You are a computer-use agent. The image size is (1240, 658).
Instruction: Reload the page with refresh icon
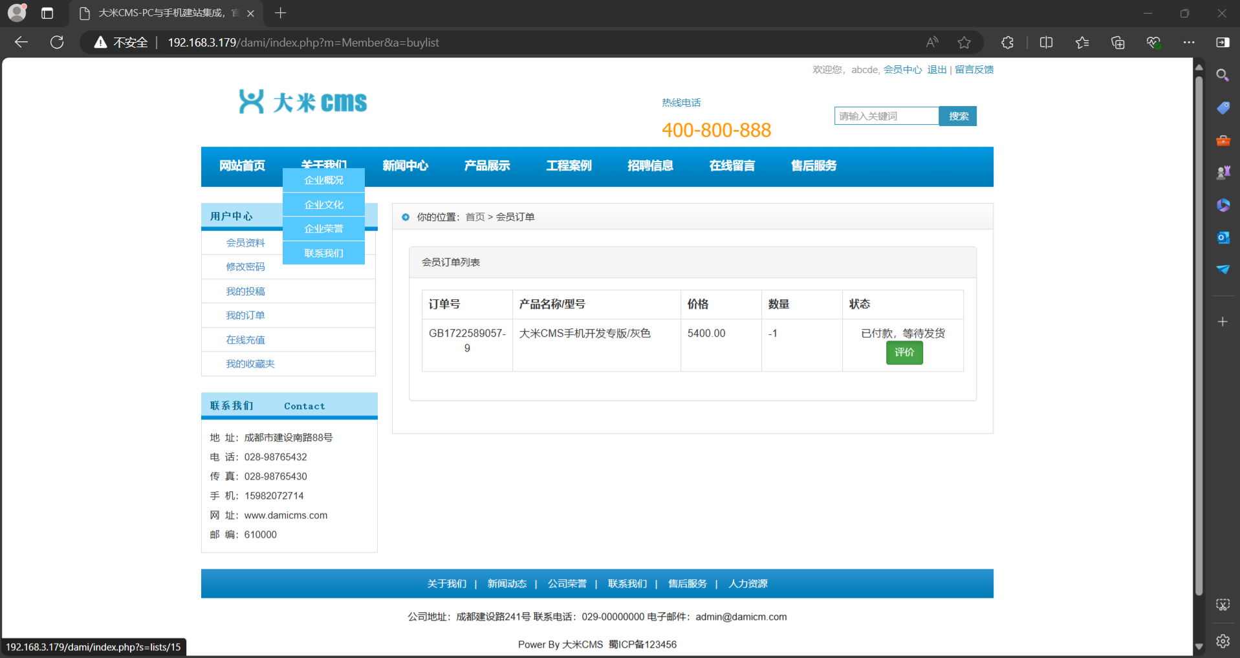tap(57, 42)
